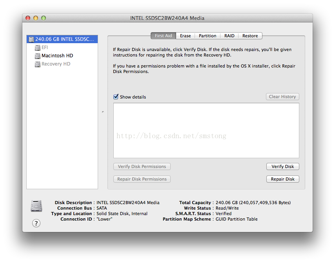Viewport: 335px width, 263px height.
Task: Select Macintosh HD in the sidebar
Action: pyautogui.click(x=57, y=56)
